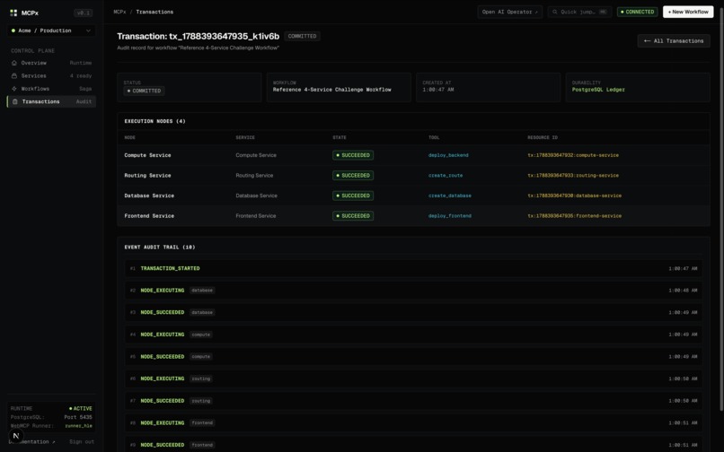Click the TRANSACTION_STARTED event
This screenshot has width=724, height=452.
[413, 268]
